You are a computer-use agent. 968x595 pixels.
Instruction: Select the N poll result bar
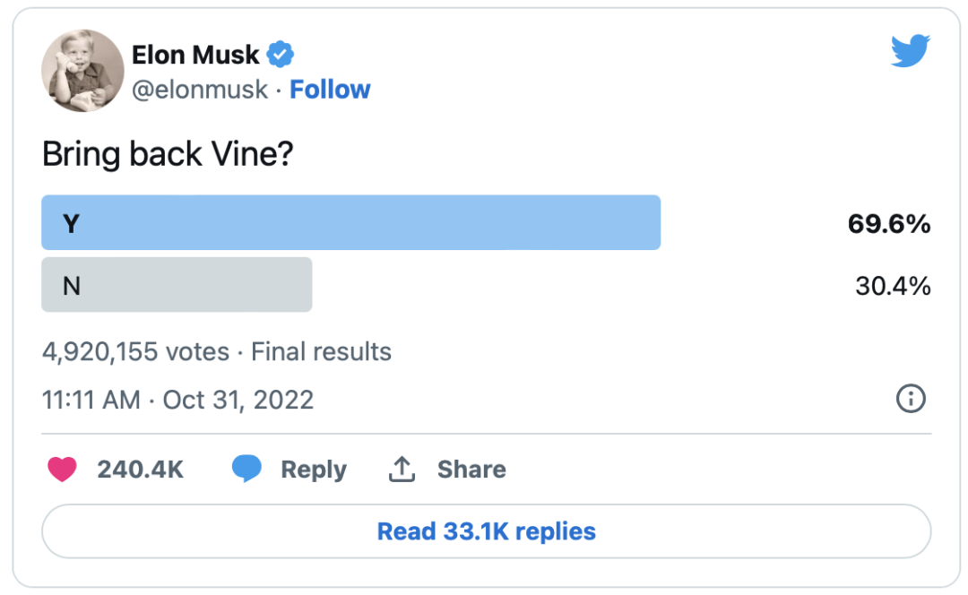point(177,285)
